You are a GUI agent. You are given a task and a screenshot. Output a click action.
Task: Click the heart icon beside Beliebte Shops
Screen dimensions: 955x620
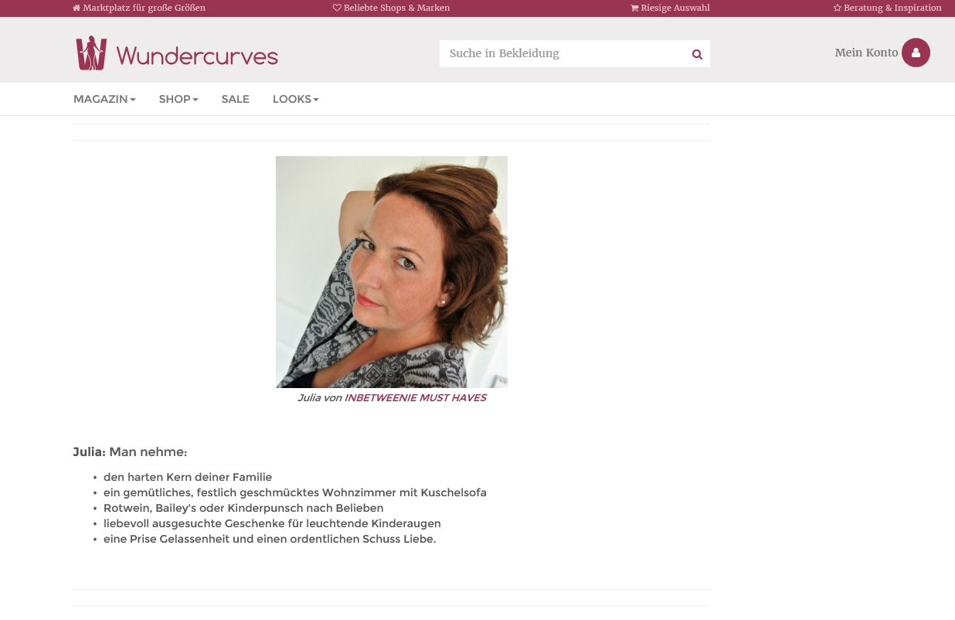point(337,9)
